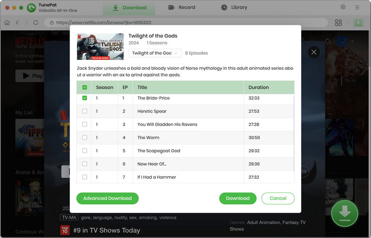The height and width of the screenshot is (238, 371).
Task: Click the Netflix Play button
Action: coord(30,76)
